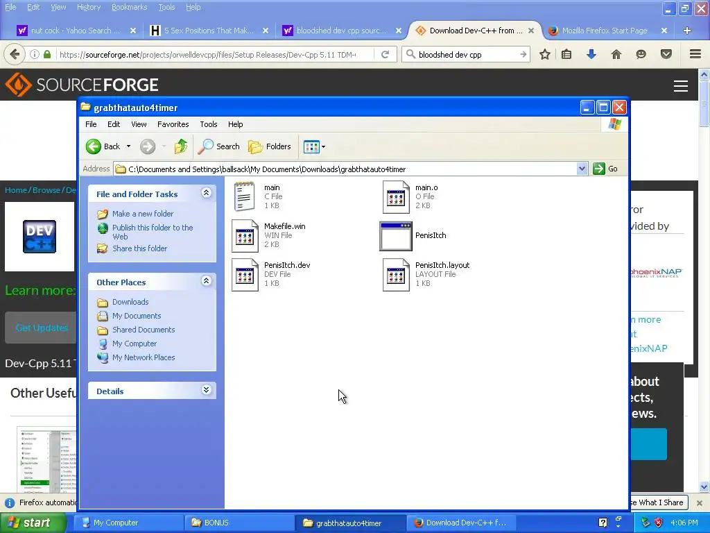This screenshot has height=533, width=710.
Task: Open Shared Documents in Other Places
Action: click(144, 330)
